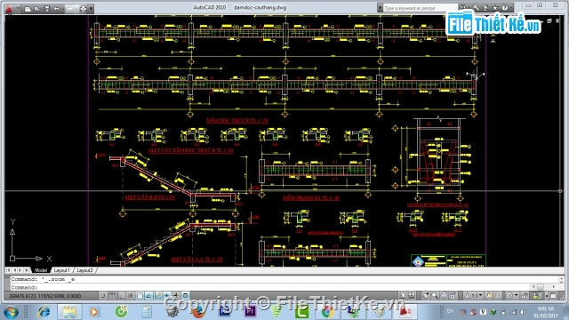Screen dimensions: 569x320
Task: Switch to the Layout1 tab
Action: click(61, 270)
